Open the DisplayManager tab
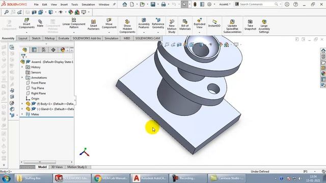This screenshot has width=326, height=183. point(63,50)
